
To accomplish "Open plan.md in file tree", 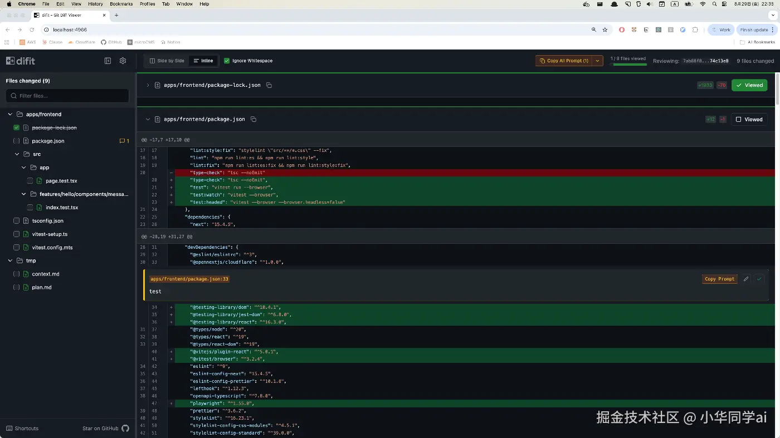I will [42, 287].
